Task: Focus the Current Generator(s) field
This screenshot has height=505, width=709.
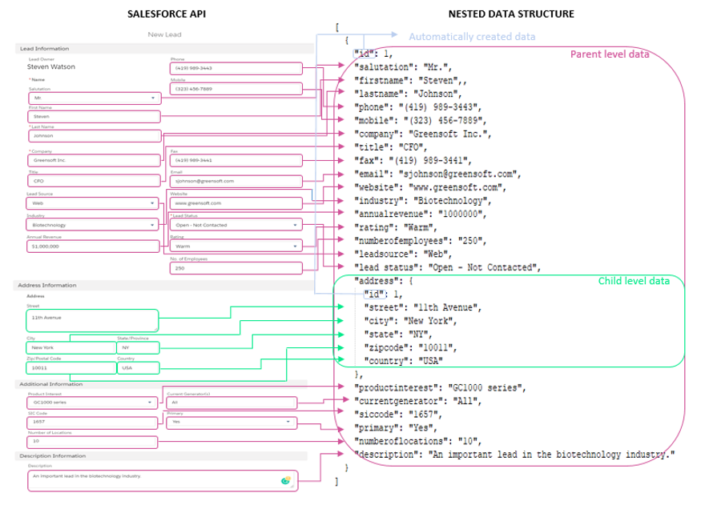Action: pyautogui.click(x=232, y=402)
